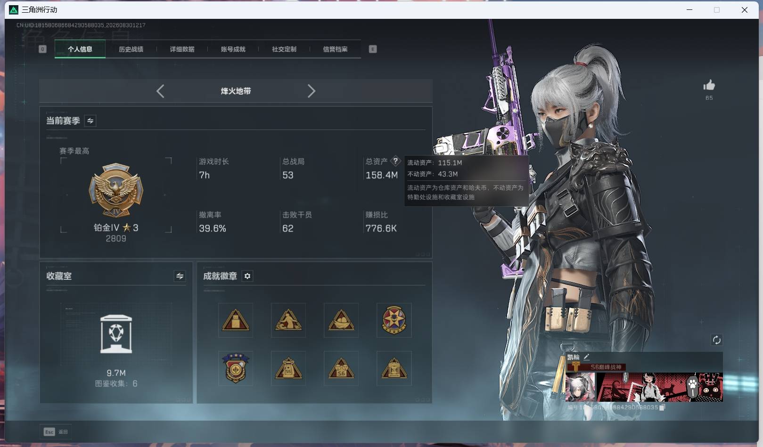Give a thumbs-up like to this profile
Viewport: 763px width, 447px height.
[709, 85]
